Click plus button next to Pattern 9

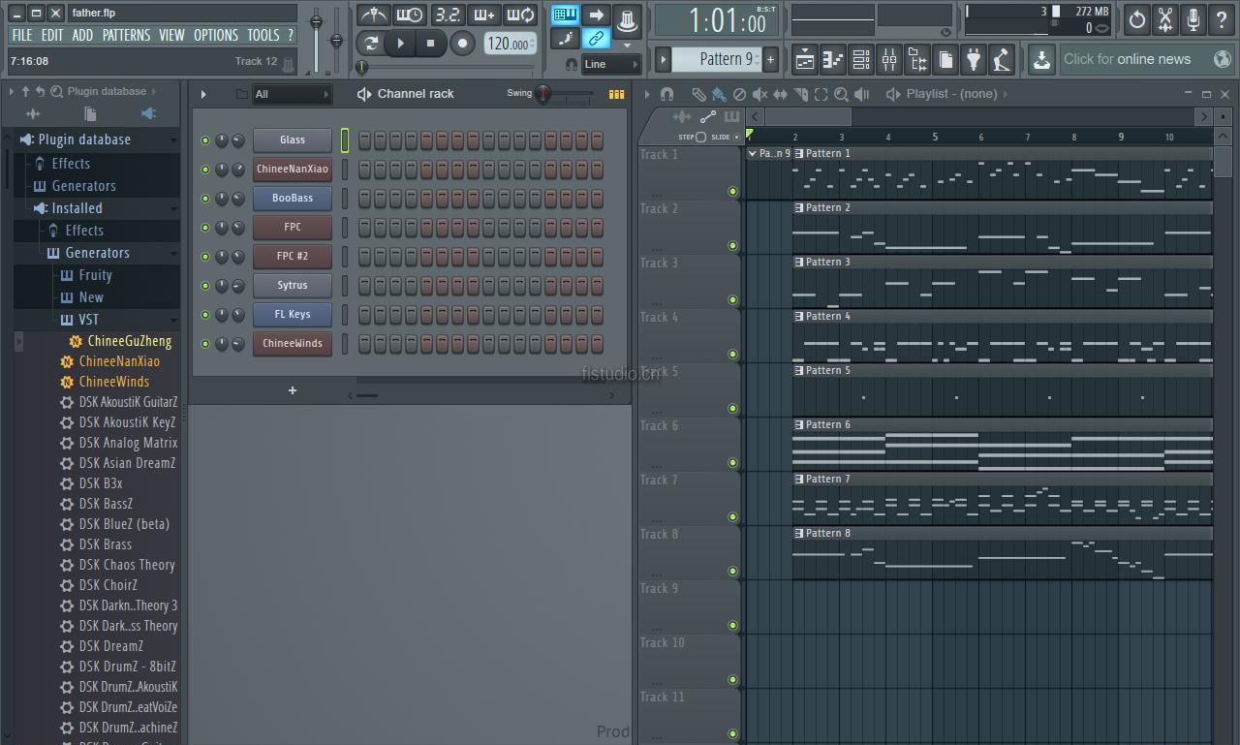[x=771, y=59]
